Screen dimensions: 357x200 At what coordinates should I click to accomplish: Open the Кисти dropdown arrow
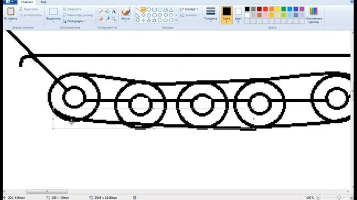coord(126,22)
